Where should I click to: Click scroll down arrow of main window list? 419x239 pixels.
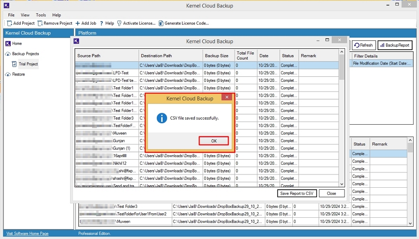tap(410, 224)
